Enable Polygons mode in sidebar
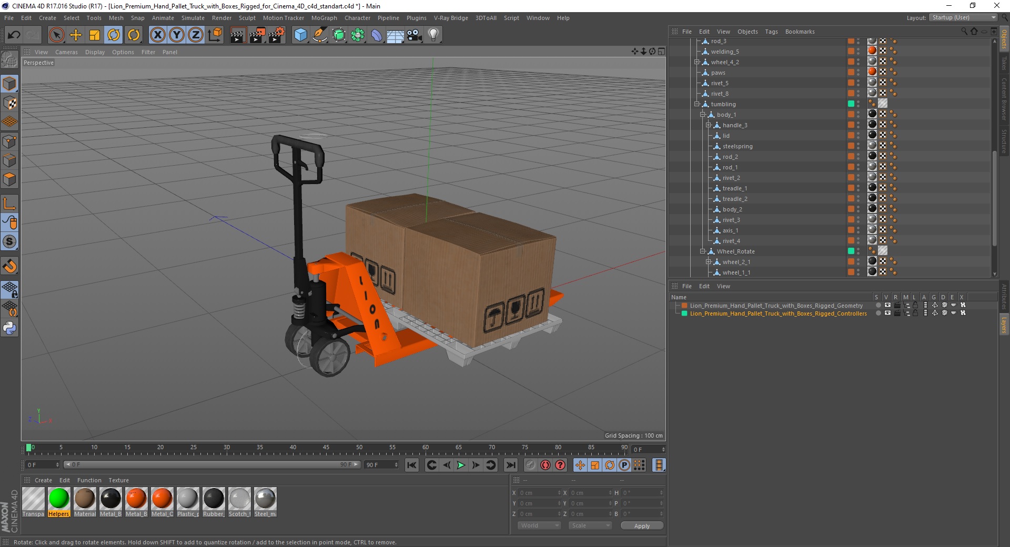This screenshot has height=547, width=1010. 9,179
